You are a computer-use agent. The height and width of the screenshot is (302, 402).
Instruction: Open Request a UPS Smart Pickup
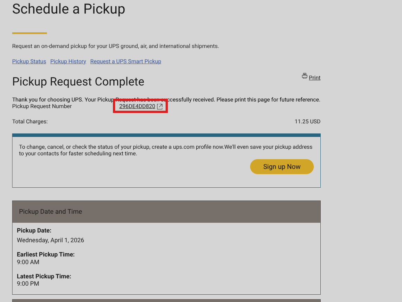[125, 62]
